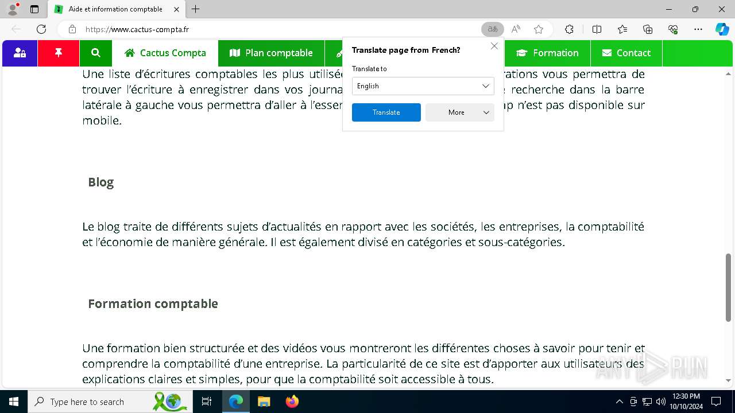Open the Formation menu item
Screen dimensions: 735x413
pyautogui.click(x=547, y=53)
